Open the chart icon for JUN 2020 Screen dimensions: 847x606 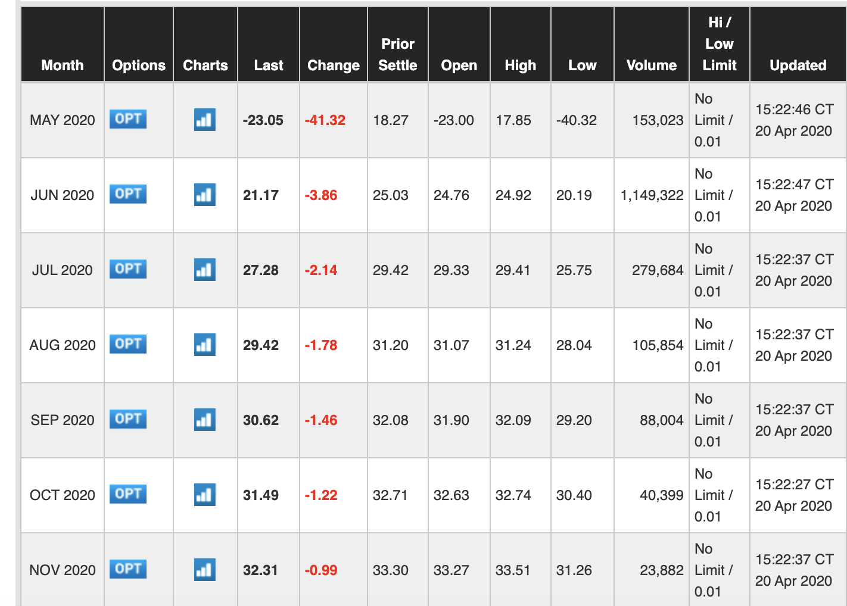[x=205, y=195]
